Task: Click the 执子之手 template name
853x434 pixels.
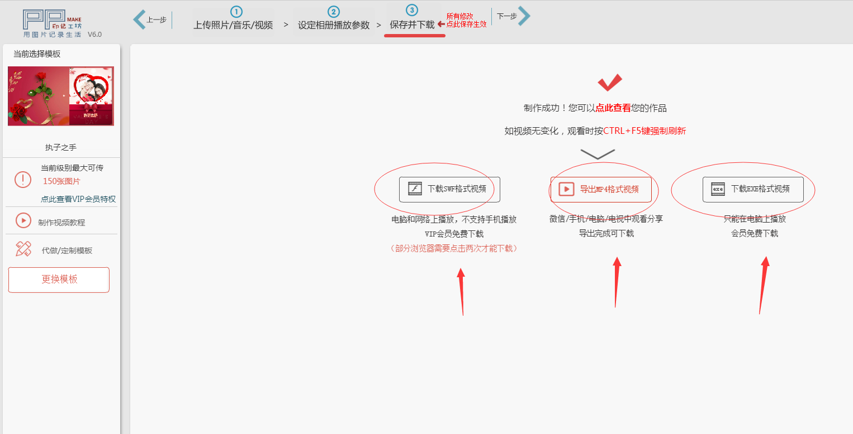Action: pyautogui.click(x=61, y=147)
